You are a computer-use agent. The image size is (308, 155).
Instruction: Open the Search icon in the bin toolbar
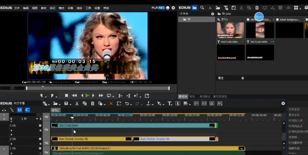(202, 8)
